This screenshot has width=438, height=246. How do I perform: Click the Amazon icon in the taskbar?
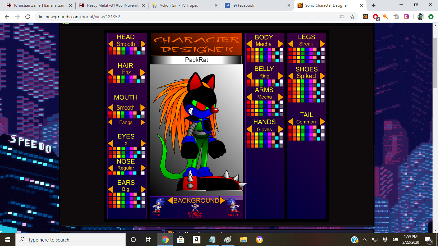point(196,240)
